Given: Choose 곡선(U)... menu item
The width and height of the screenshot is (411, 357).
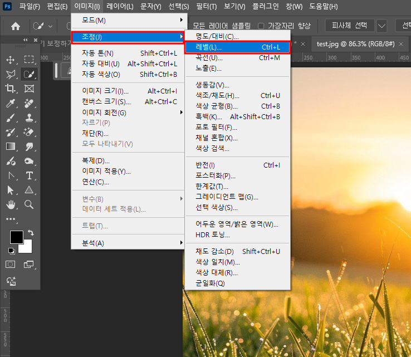Looking at the screenshot, I should 237,58.
